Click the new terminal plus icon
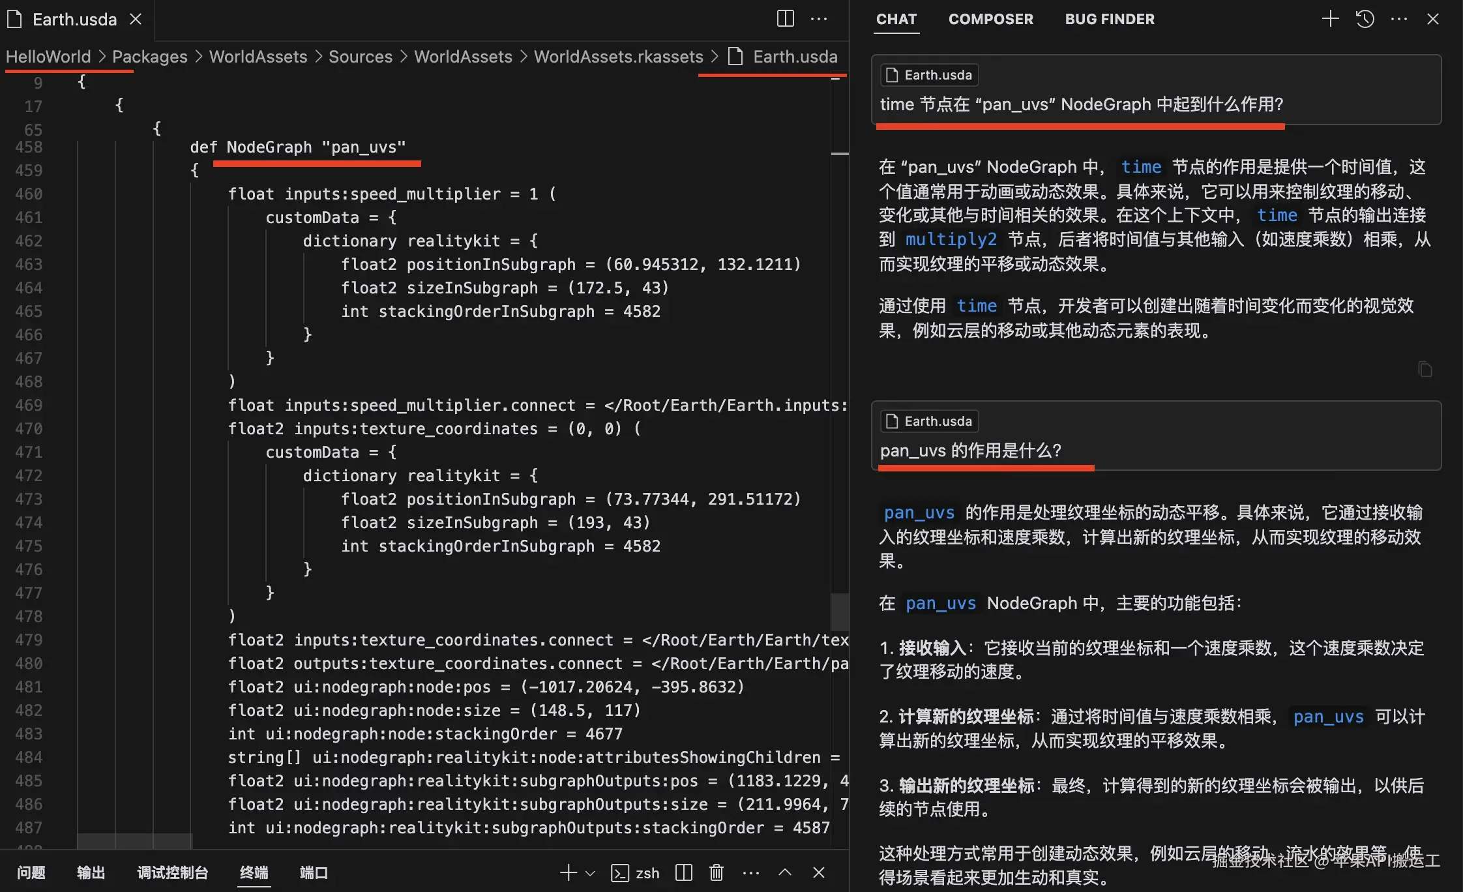 [569, 872]
